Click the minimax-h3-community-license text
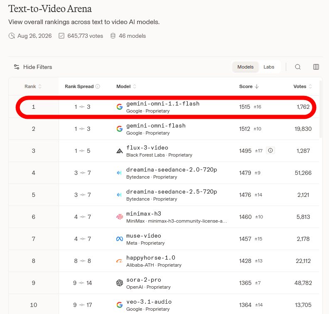Viewport: 329px width, 314px height. [x=187, y=221]
